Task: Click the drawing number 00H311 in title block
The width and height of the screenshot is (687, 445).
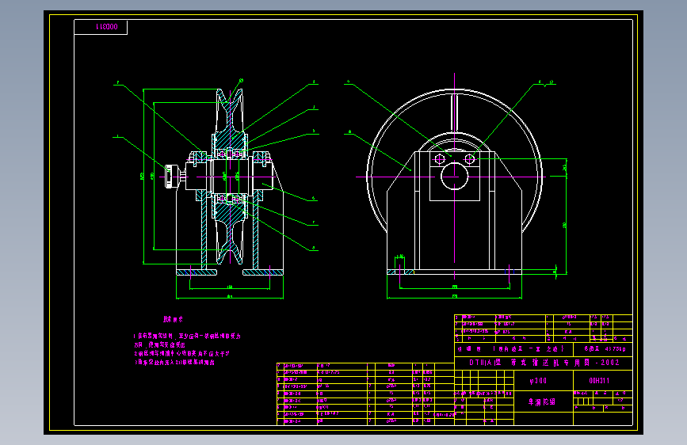Action: (599, 381)
